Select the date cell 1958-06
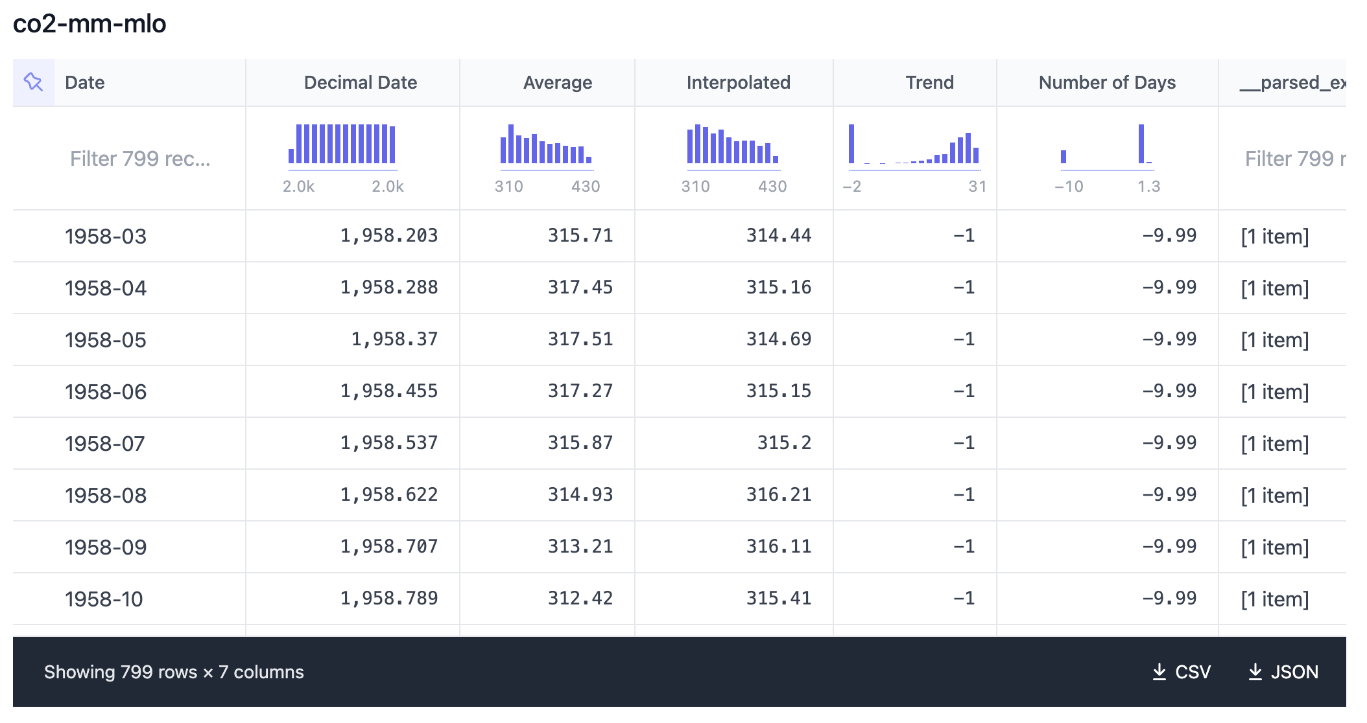Viewport: 1367px width, 723px height. 106,392
